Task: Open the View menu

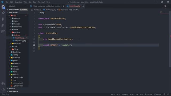Action: click(25, 2)
